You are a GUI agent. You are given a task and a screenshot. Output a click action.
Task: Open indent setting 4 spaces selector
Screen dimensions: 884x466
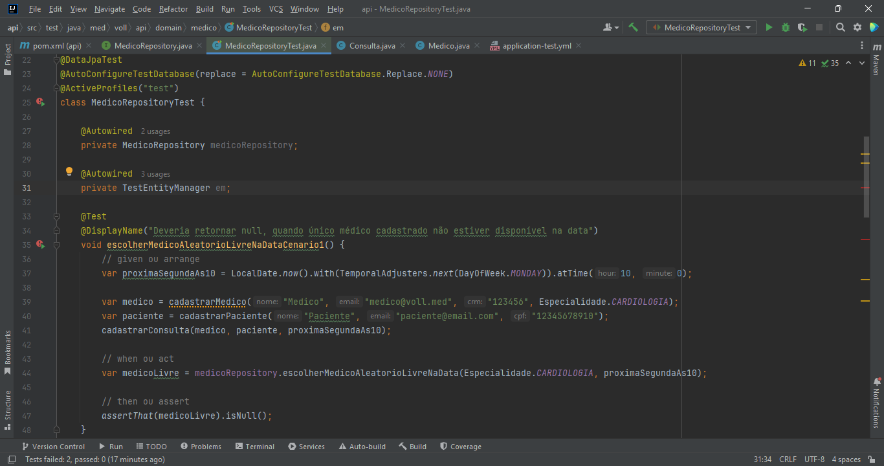coord(846,460)
